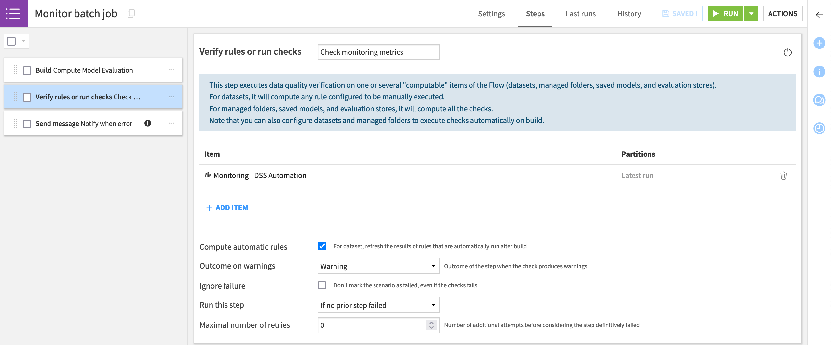
Task: Open the Run this step dropdown
Action: click(378, 305)
